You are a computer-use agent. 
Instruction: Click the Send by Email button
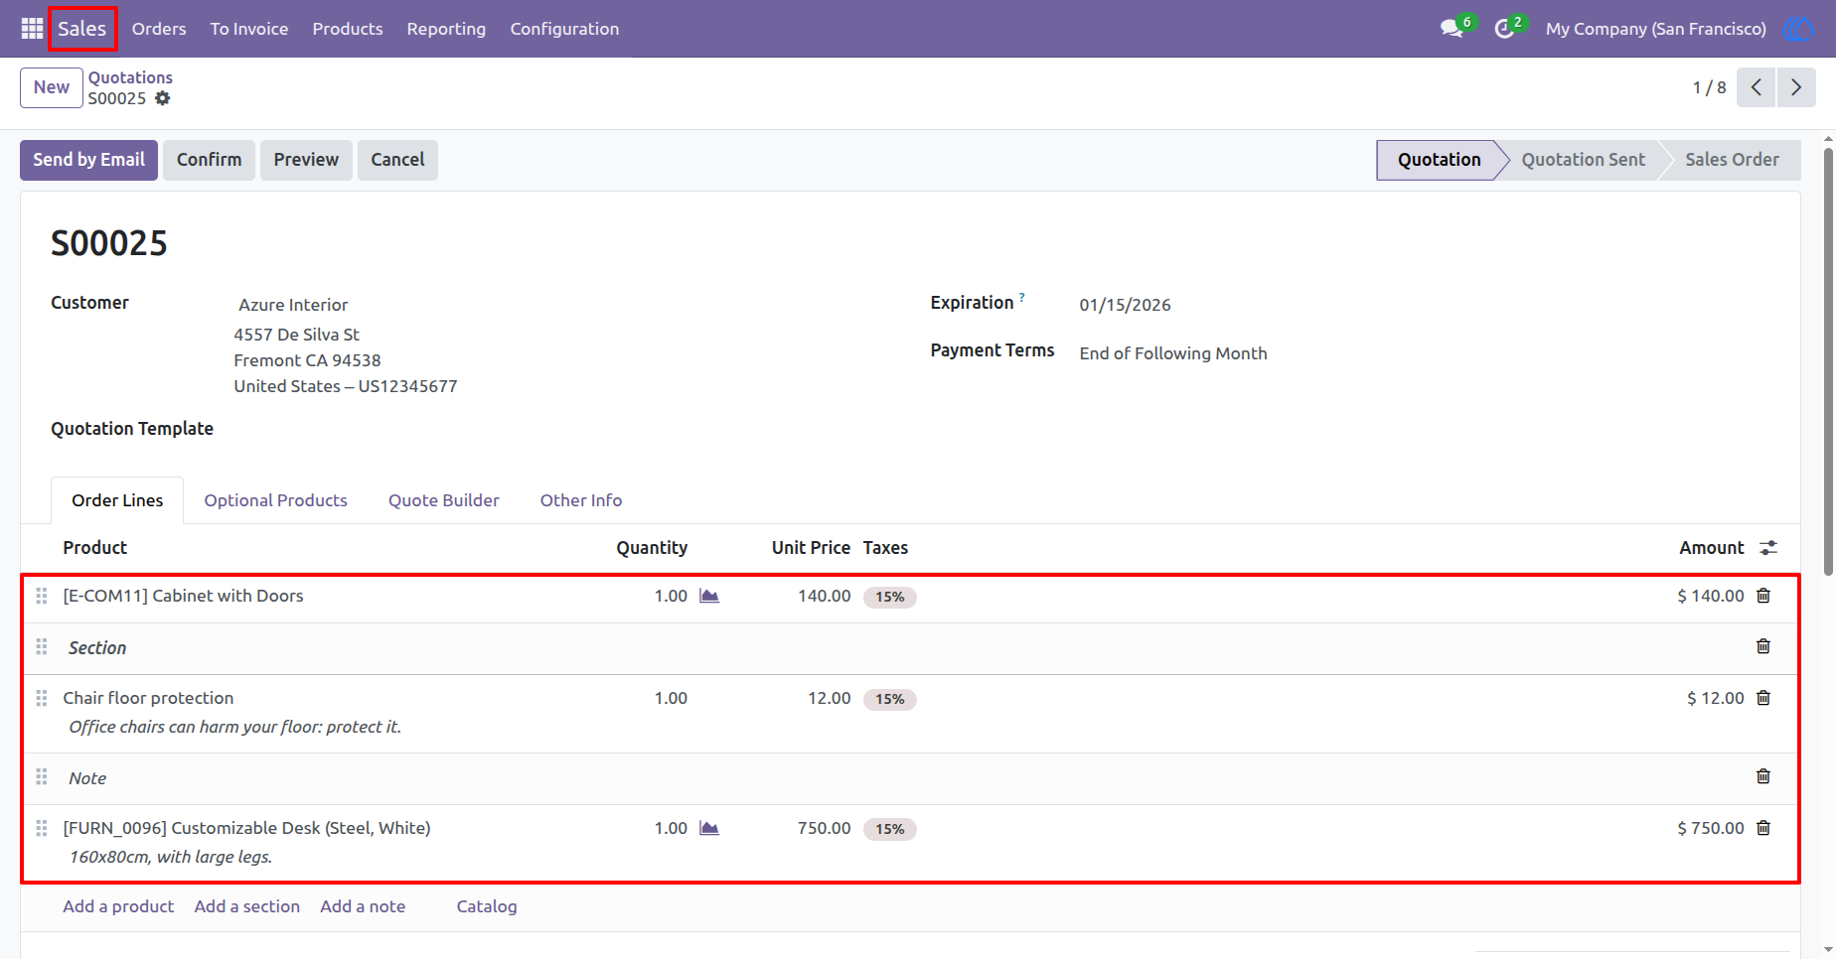(88, 160)
